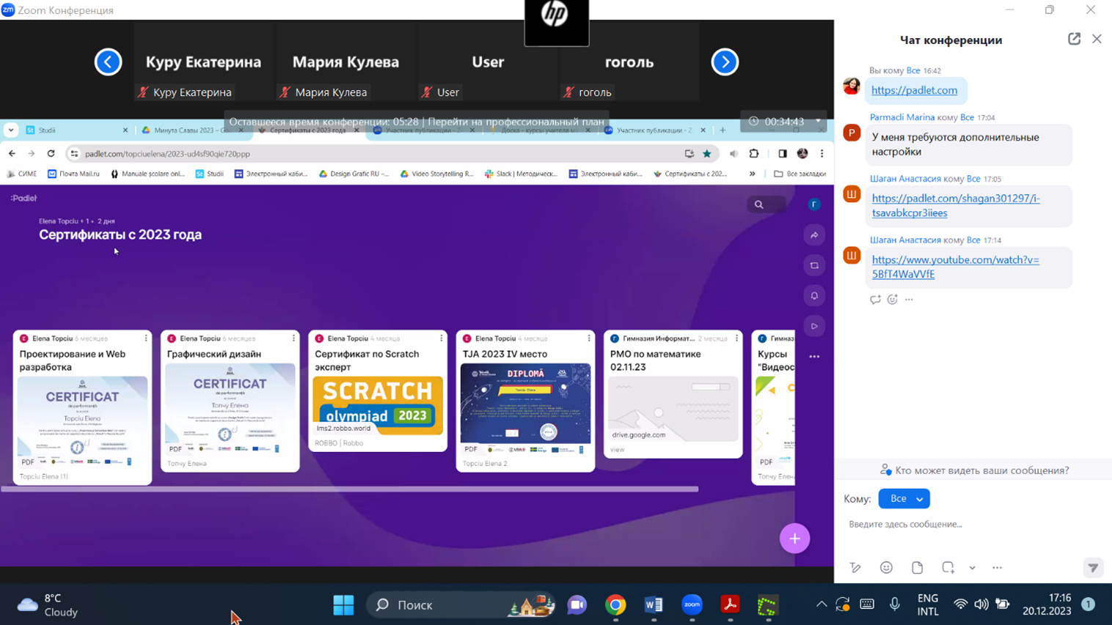
Task: Open the YouTube link in chat
Action: pyautogui.click(x=955, y=267)
